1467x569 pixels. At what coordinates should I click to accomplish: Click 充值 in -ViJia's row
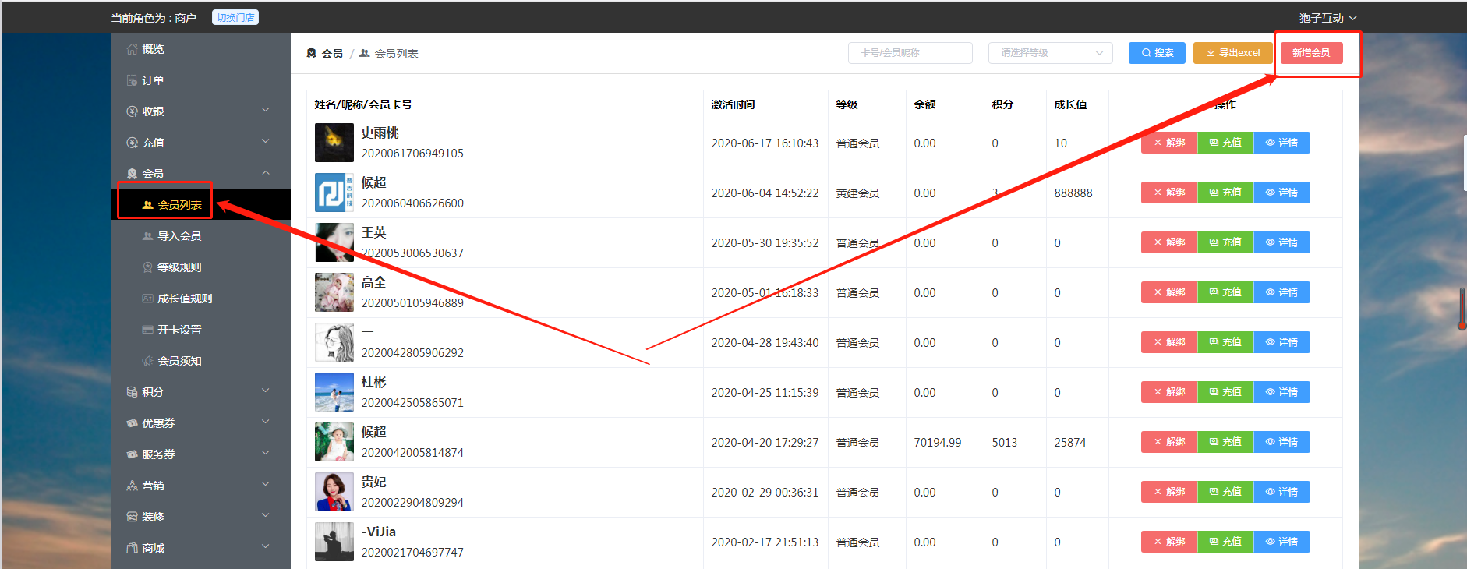1225,542
